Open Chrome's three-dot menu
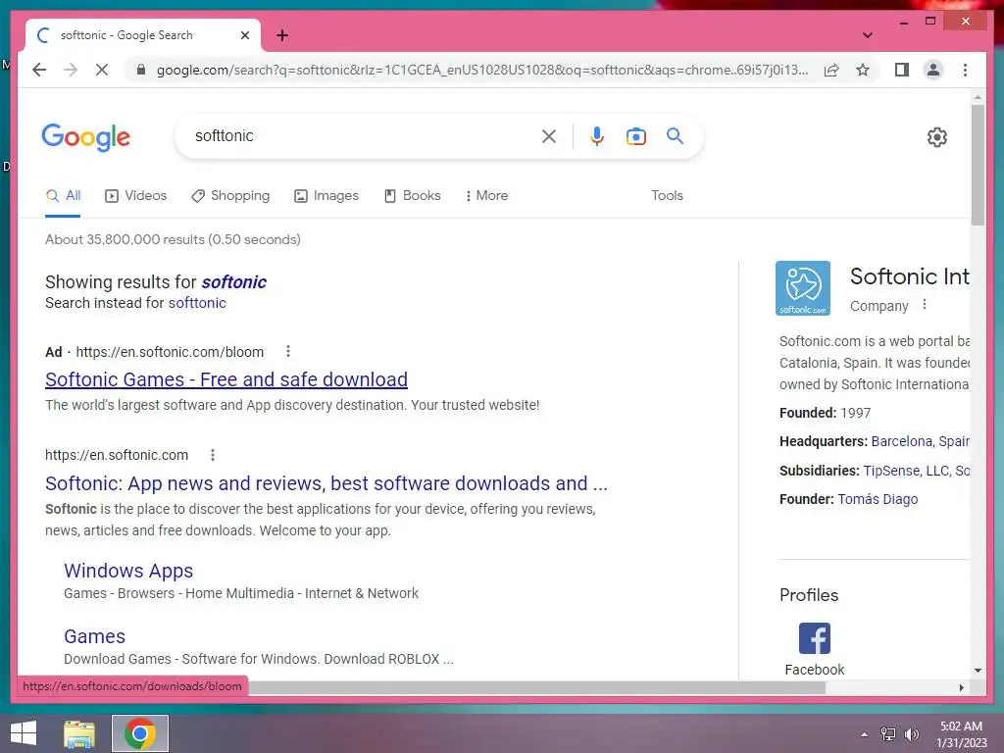1004x753 pixels. coord(965,70)
